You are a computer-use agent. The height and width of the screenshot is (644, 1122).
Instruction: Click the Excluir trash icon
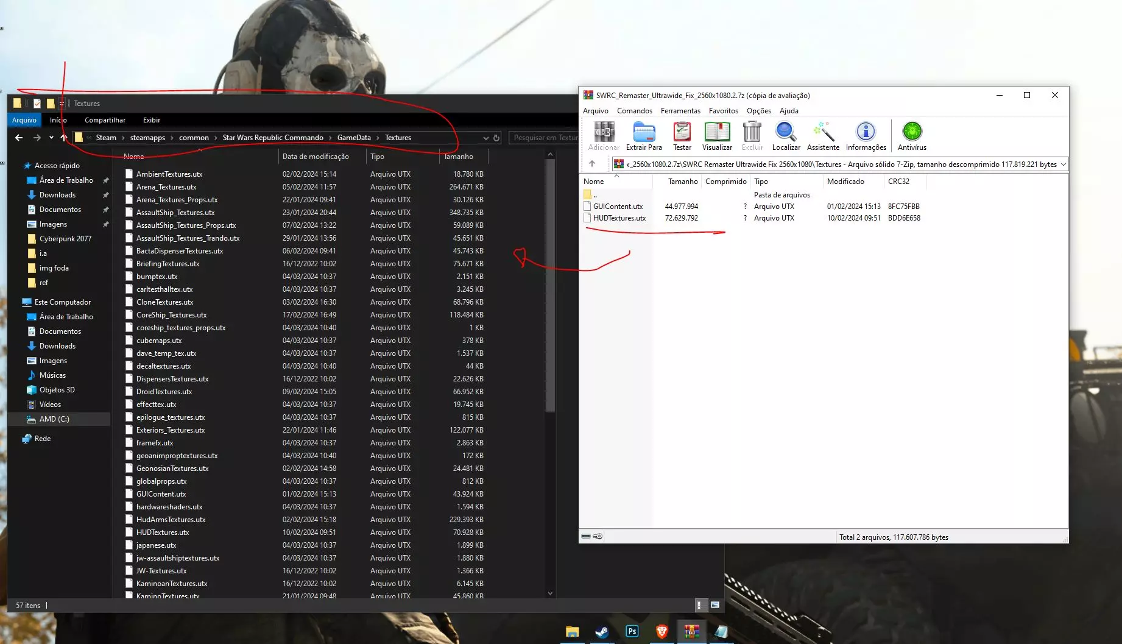pyautogui.click(x=752, y=136)
